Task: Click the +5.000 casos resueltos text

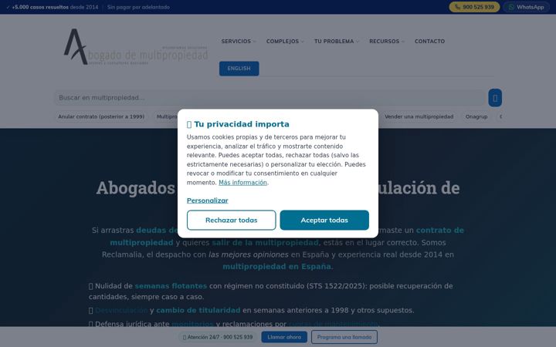Action: point(40,7)
